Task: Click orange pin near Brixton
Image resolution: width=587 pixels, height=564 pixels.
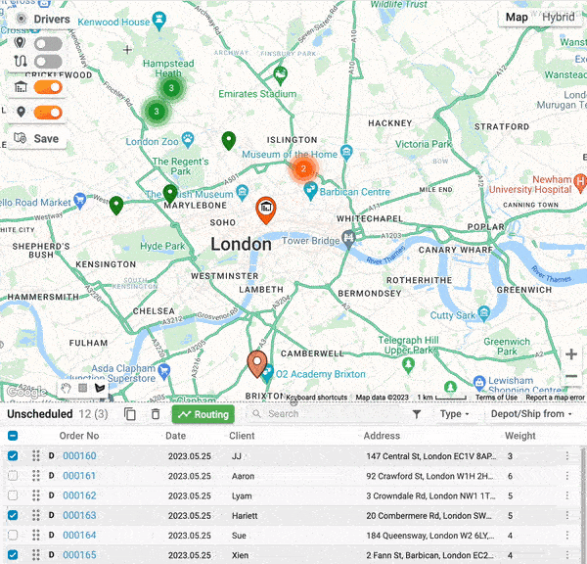Action: coord(257,363)
